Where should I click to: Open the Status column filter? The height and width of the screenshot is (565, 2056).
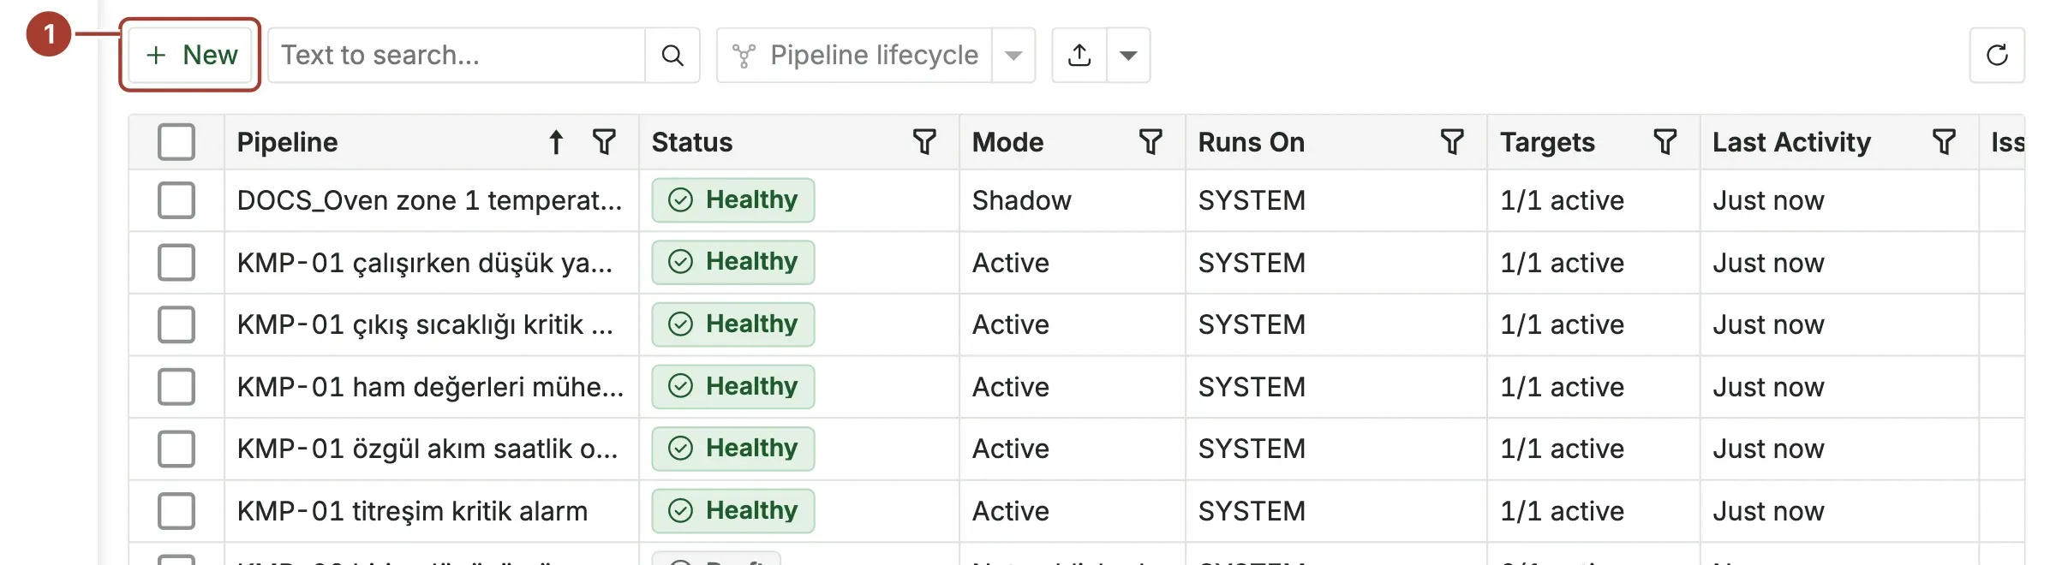coord(924,142)
